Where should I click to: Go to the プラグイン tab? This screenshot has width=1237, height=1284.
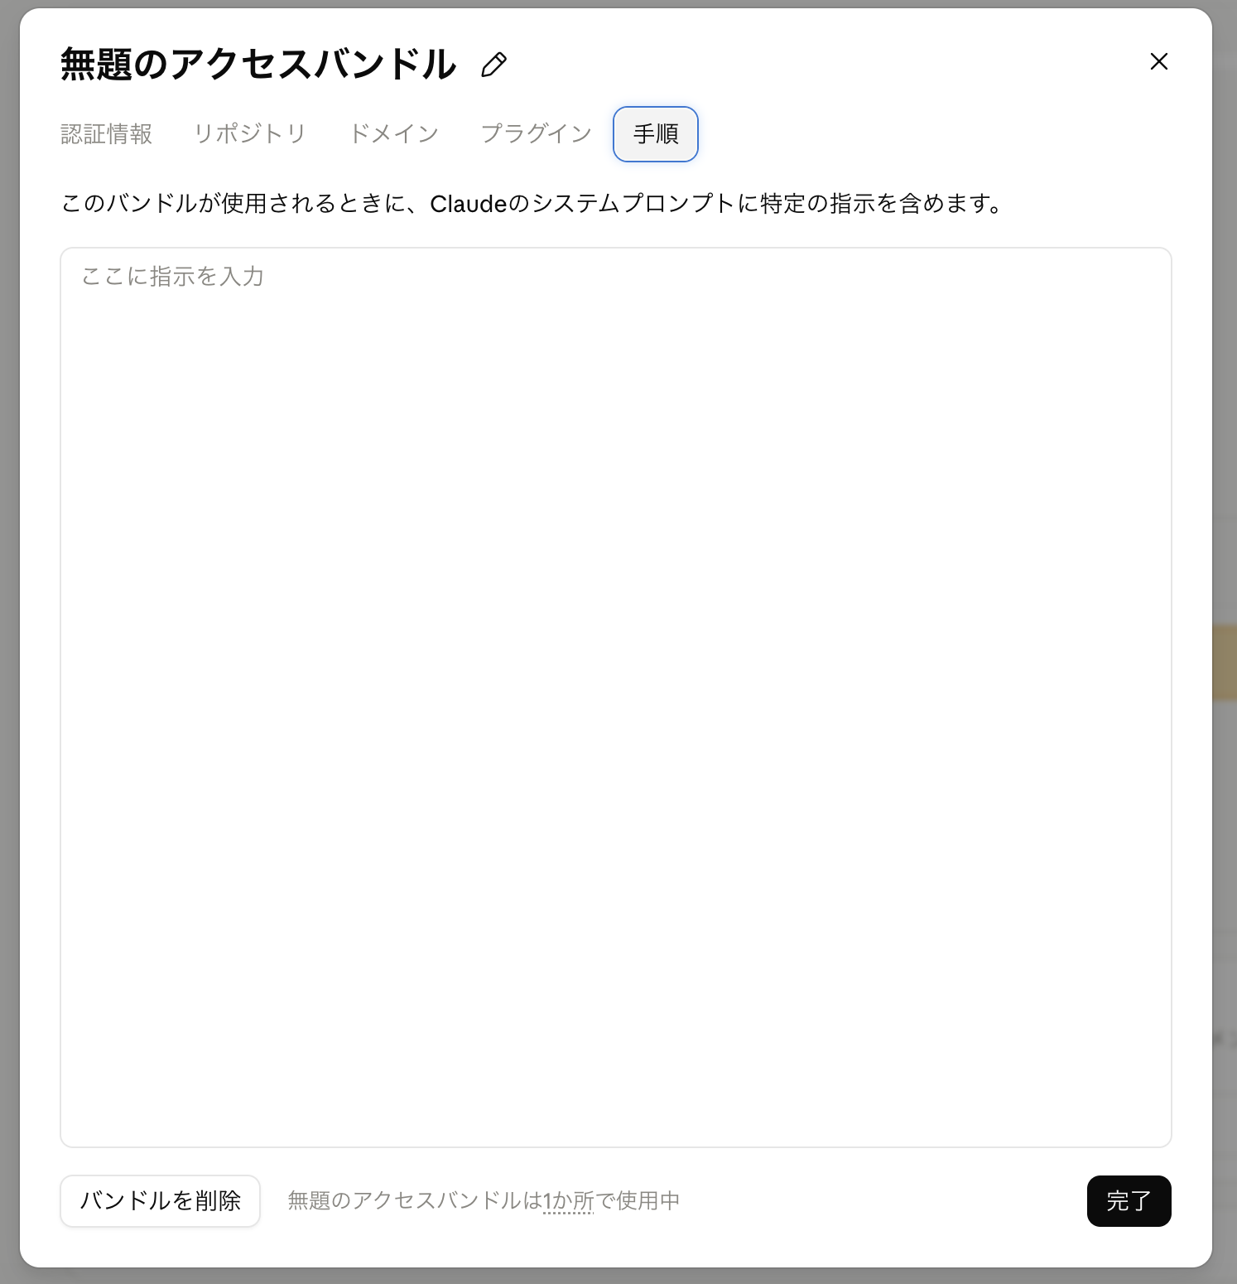coord(537,134)
